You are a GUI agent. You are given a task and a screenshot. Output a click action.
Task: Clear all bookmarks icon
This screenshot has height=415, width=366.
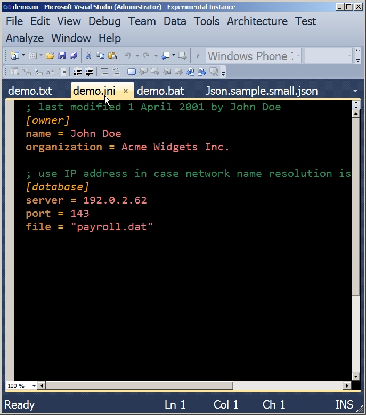(x=214, y=71)
